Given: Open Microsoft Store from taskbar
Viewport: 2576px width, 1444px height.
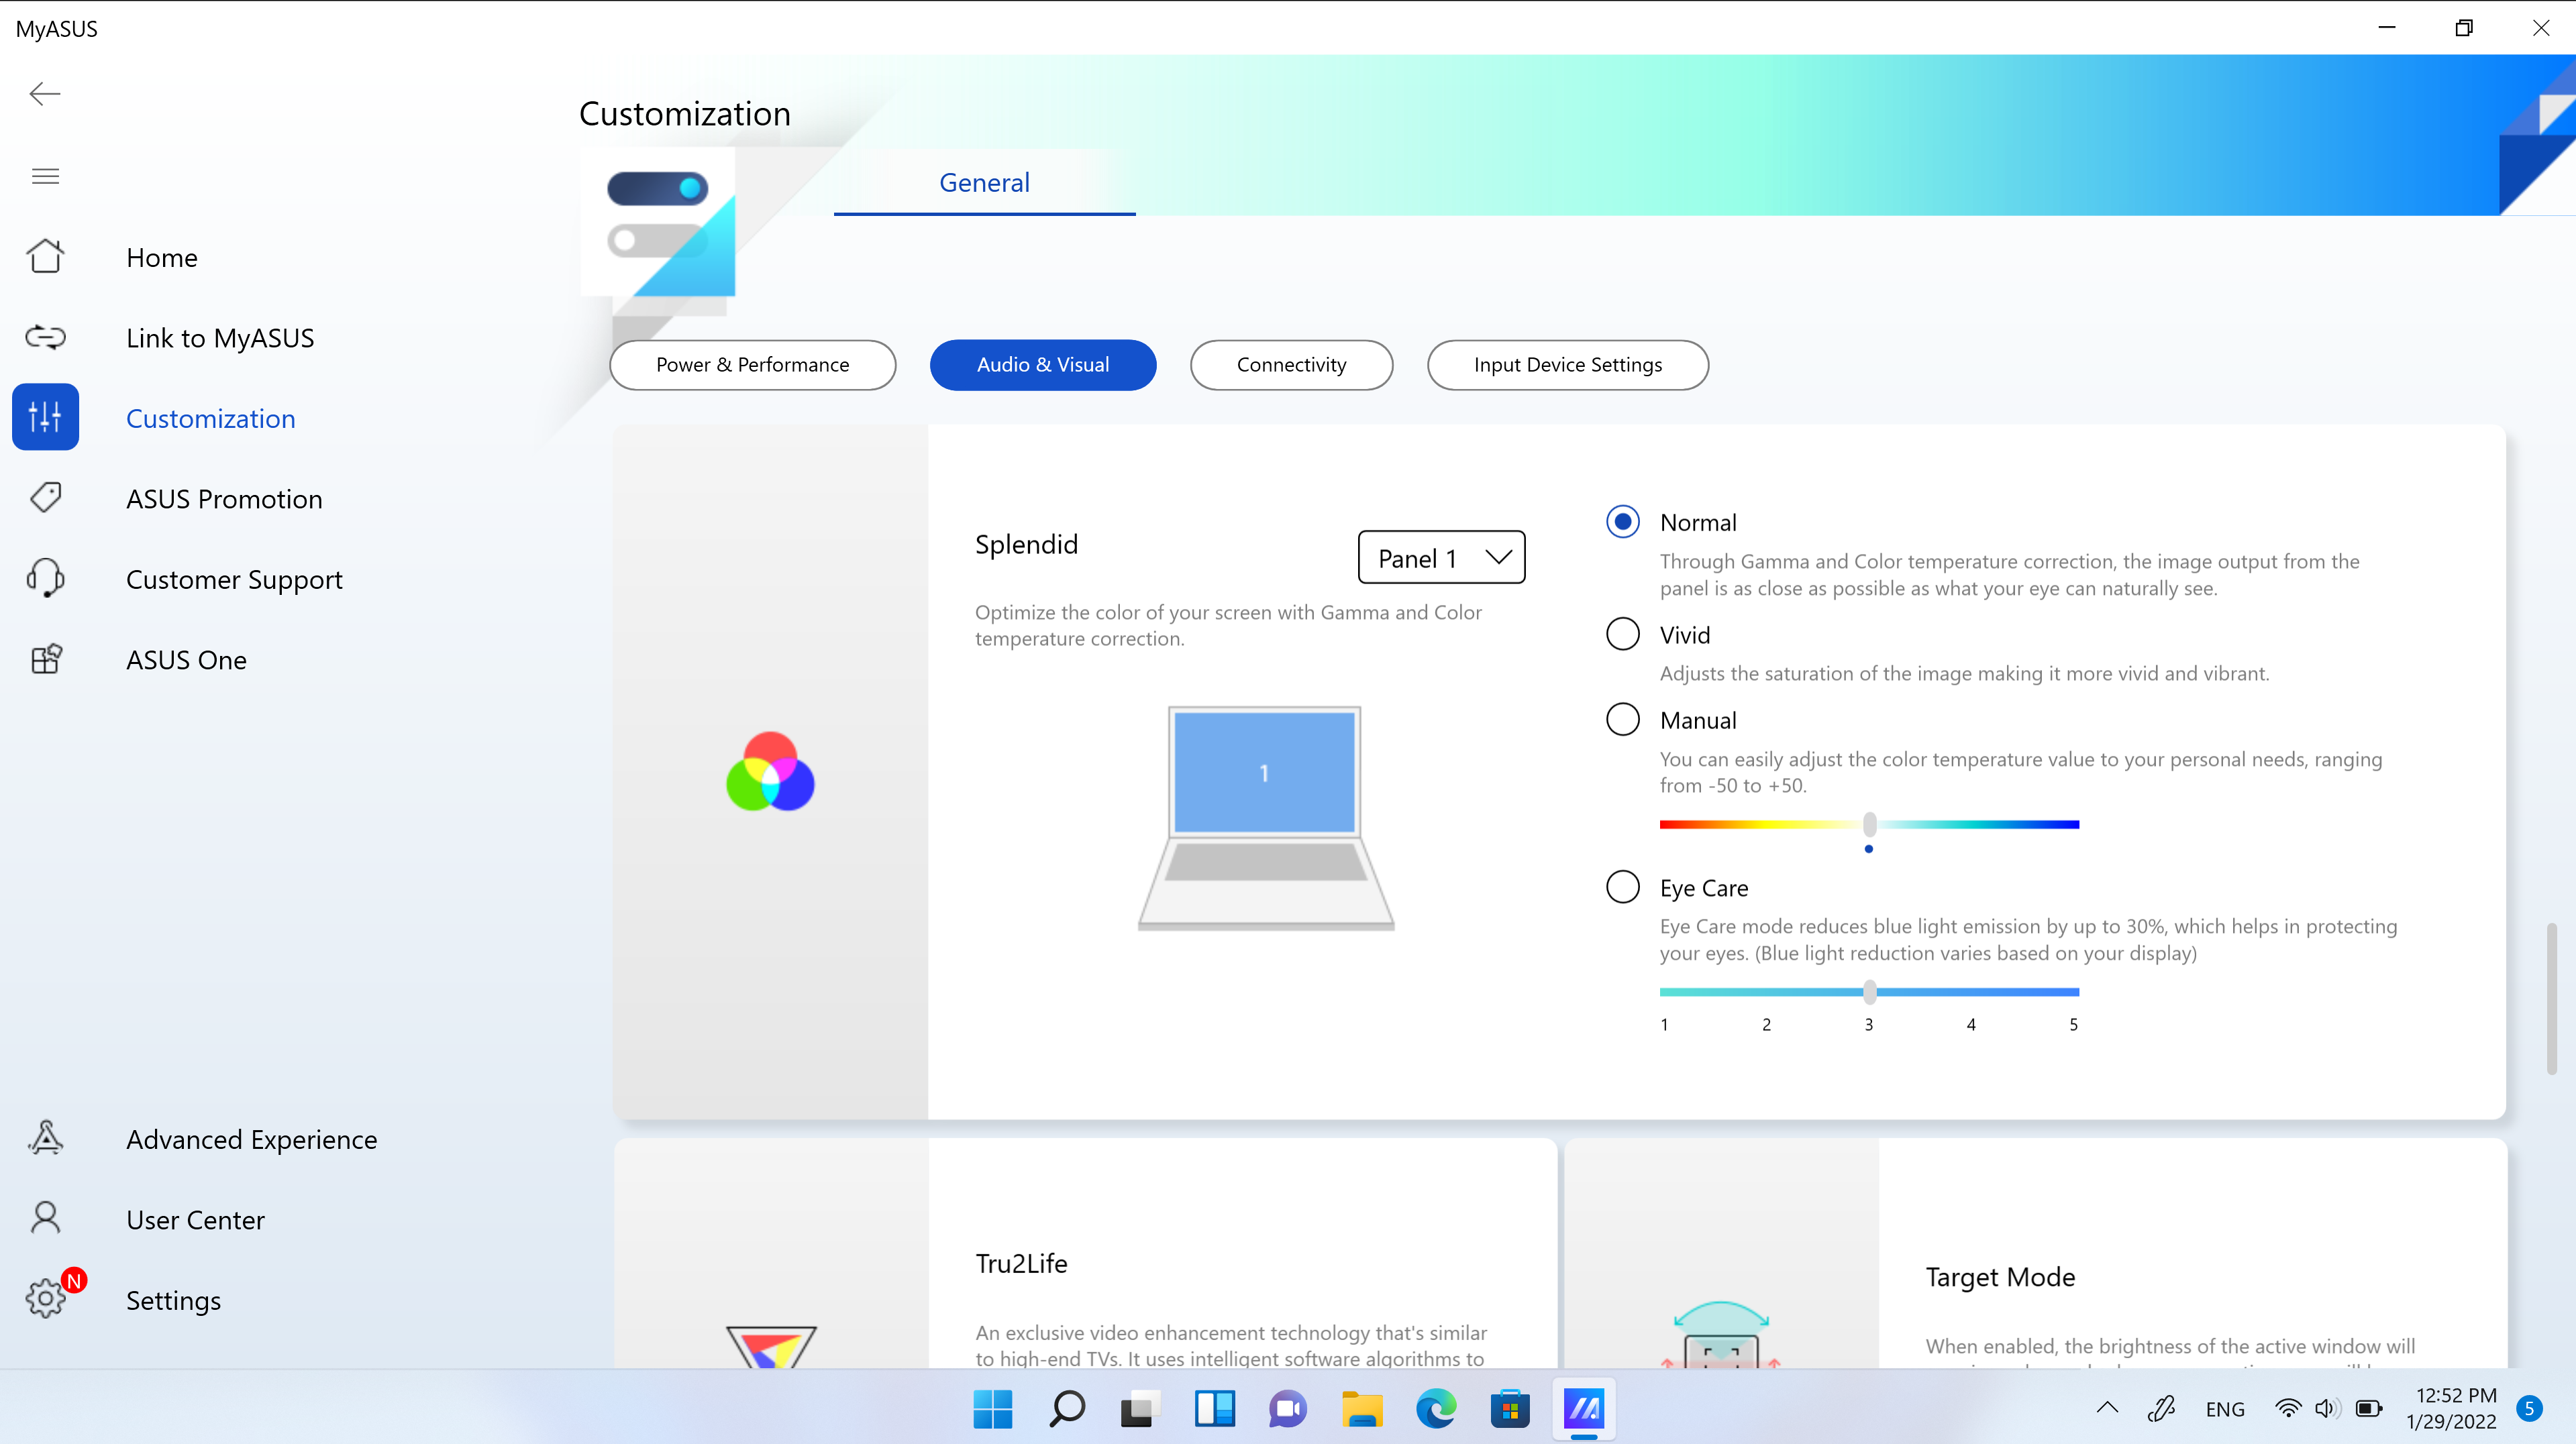Looking at the screenshot, I should (1510, 1409).
